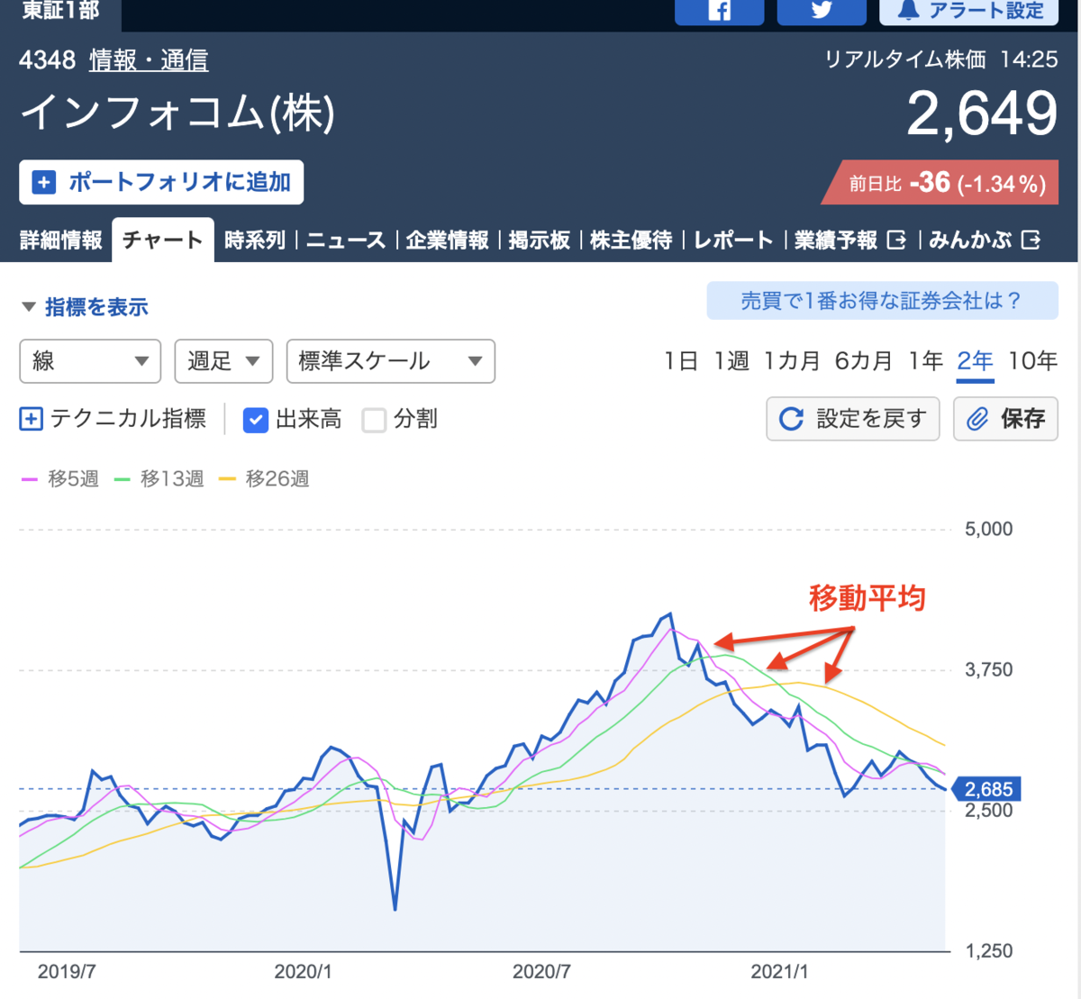Click ポートフォリオに追加 button
Viewport: 1081px width, 999px height.
click(x=161, y=182)
